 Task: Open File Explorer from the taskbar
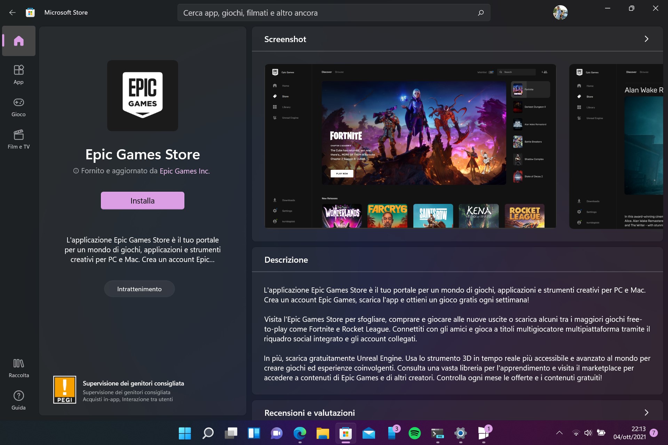tap(323, 433)
